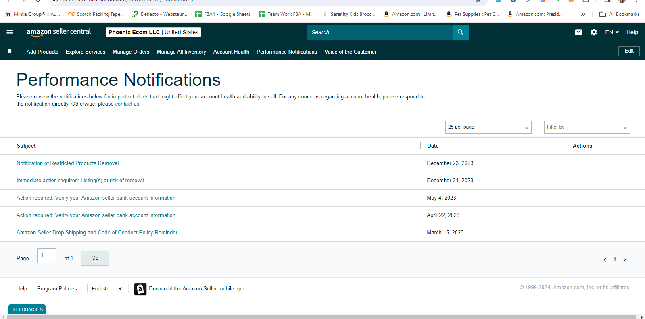Open the Account Health page
This screenshot has height=319, width=645.
[231, 52]
